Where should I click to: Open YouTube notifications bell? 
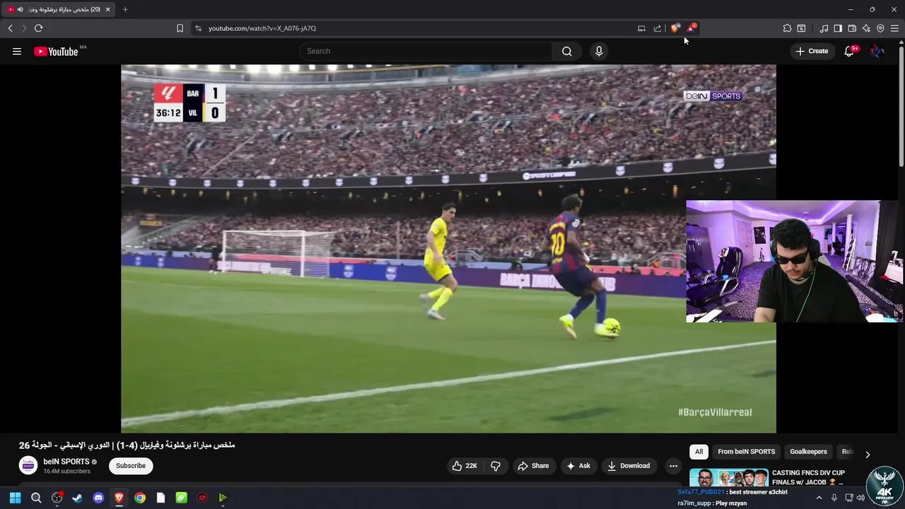click(x=849, y=51)
